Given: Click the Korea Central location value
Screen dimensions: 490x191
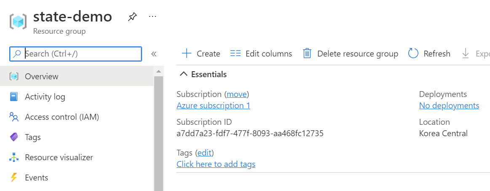Looking at the screenshot, I should 443,134.
